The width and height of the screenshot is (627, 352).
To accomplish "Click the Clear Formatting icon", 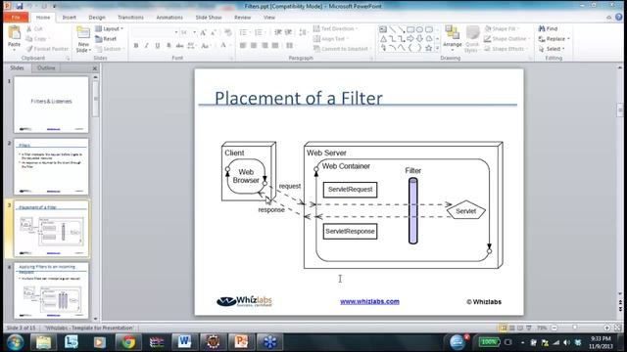I will point(228,32).
